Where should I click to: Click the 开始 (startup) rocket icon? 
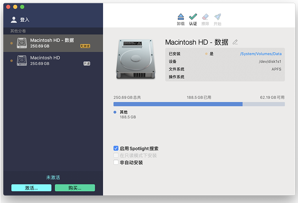coord(218,17)
